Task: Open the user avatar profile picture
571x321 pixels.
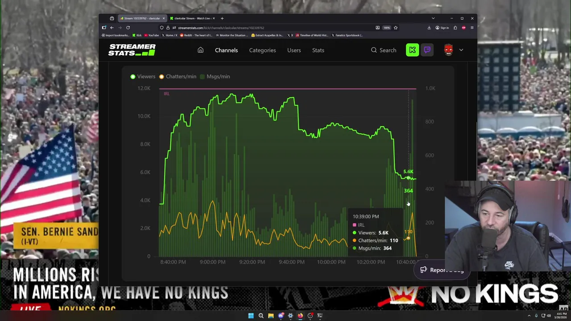Action: click(448, 50)
